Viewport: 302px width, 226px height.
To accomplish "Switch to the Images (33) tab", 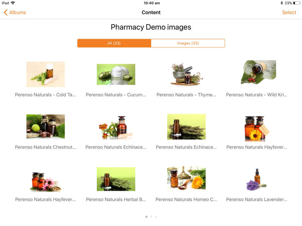I will pos(188,43).
